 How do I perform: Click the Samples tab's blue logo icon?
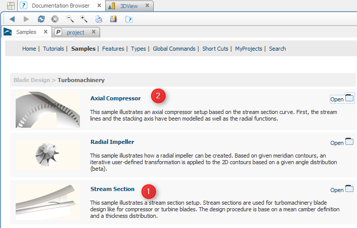pyautogui.click(x=8, y=32)
